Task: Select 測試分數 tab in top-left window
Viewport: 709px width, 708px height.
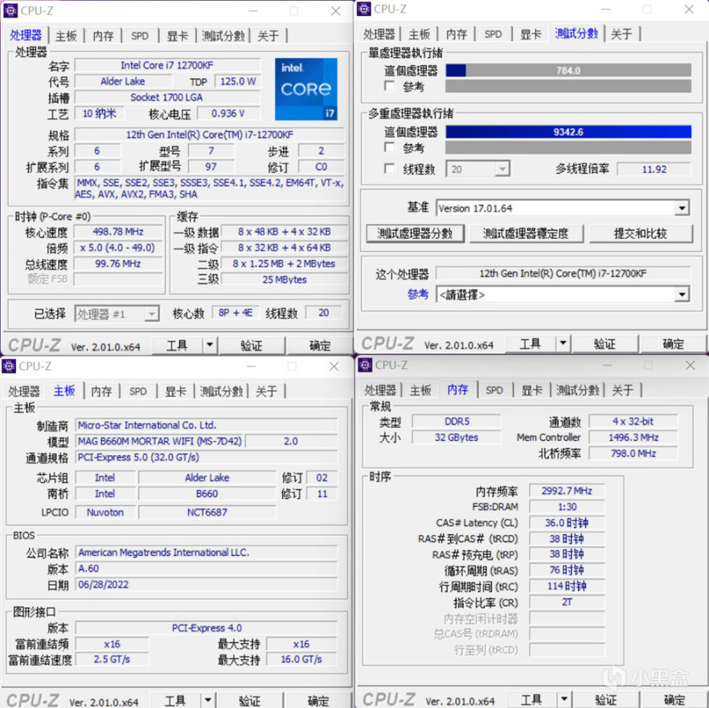Action: pos(223,35)
